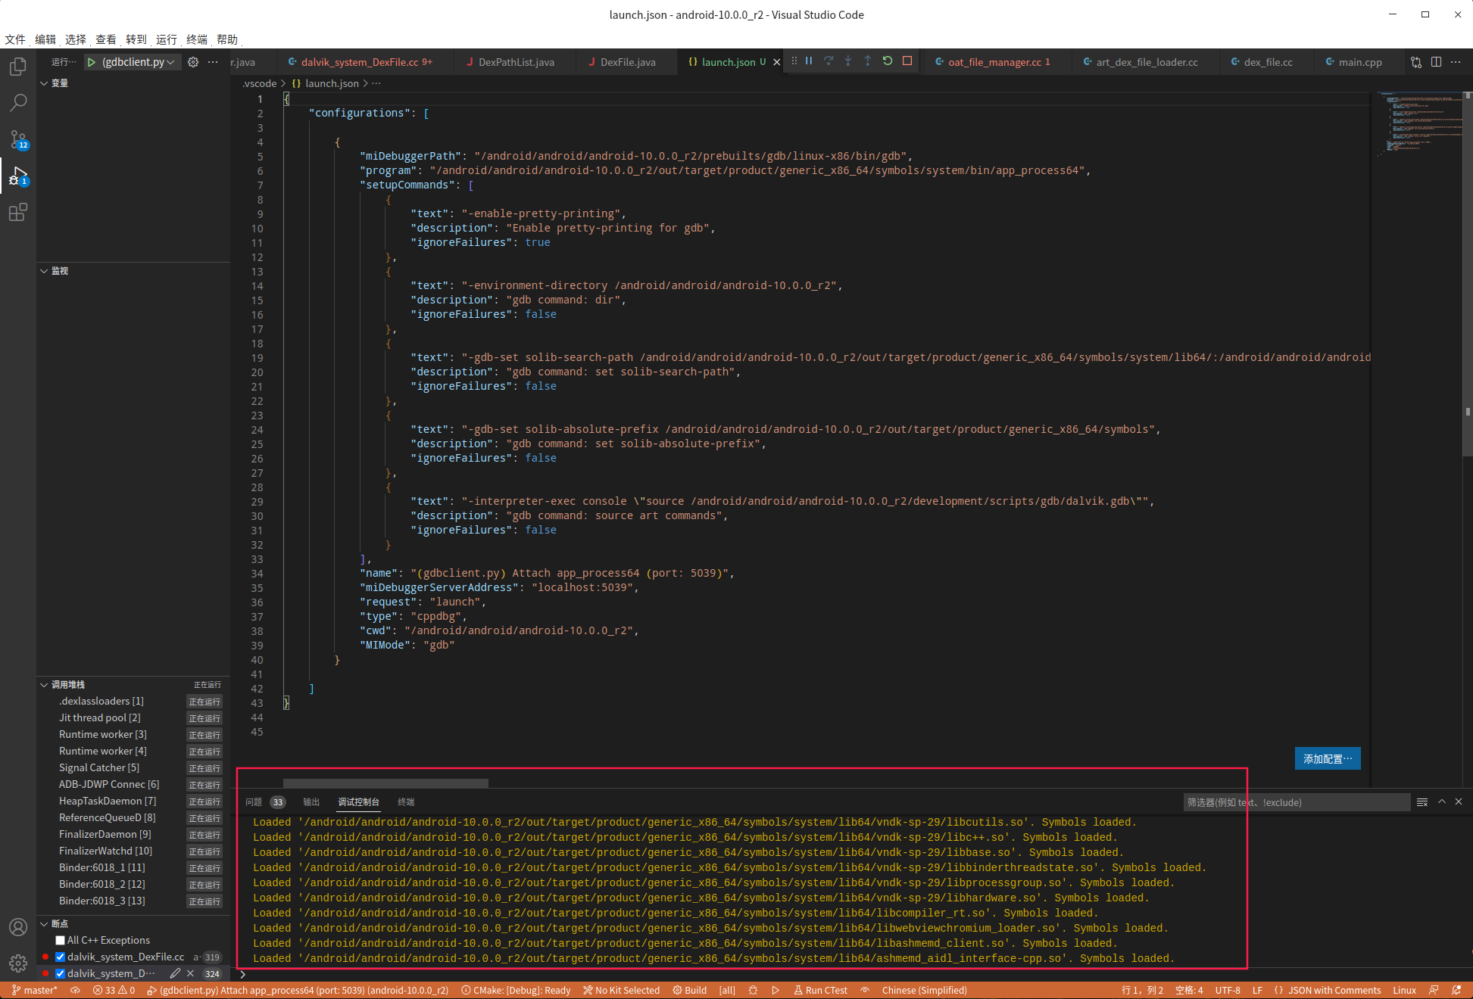Split the editor to the right
Screen dimensions: 1473x999
(x=1436, y=62)
